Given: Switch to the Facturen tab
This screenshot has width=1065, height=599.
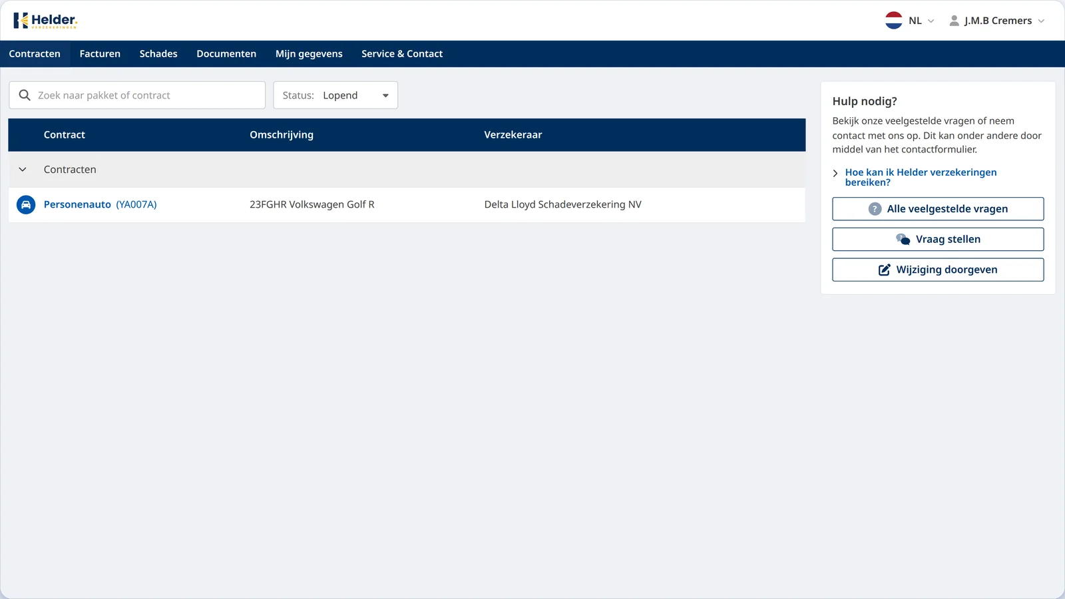Looking at the screenshot, I should 100,54.
